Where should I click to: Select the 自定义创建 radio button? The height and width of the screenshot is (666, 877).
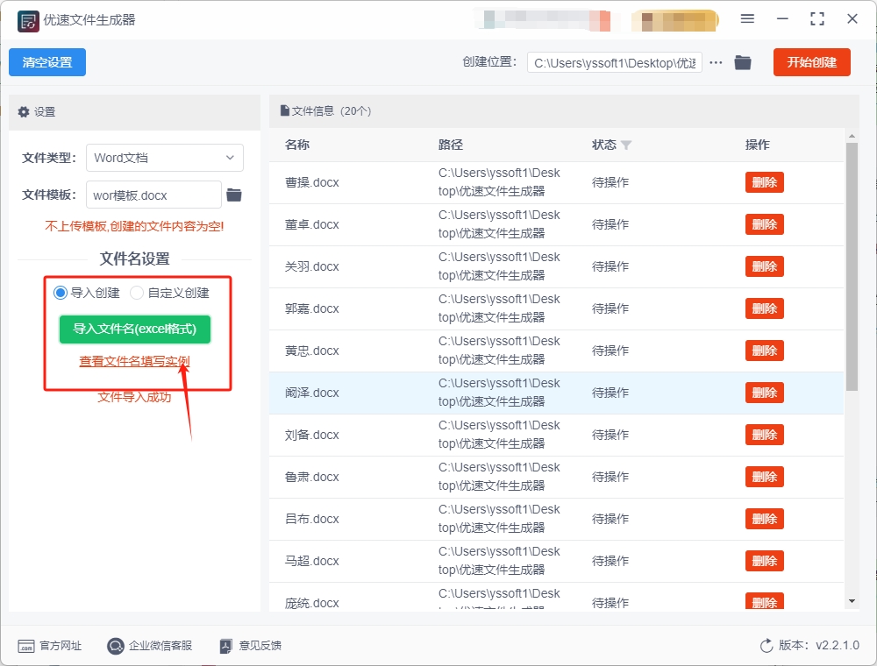click(x=137, y=293)
